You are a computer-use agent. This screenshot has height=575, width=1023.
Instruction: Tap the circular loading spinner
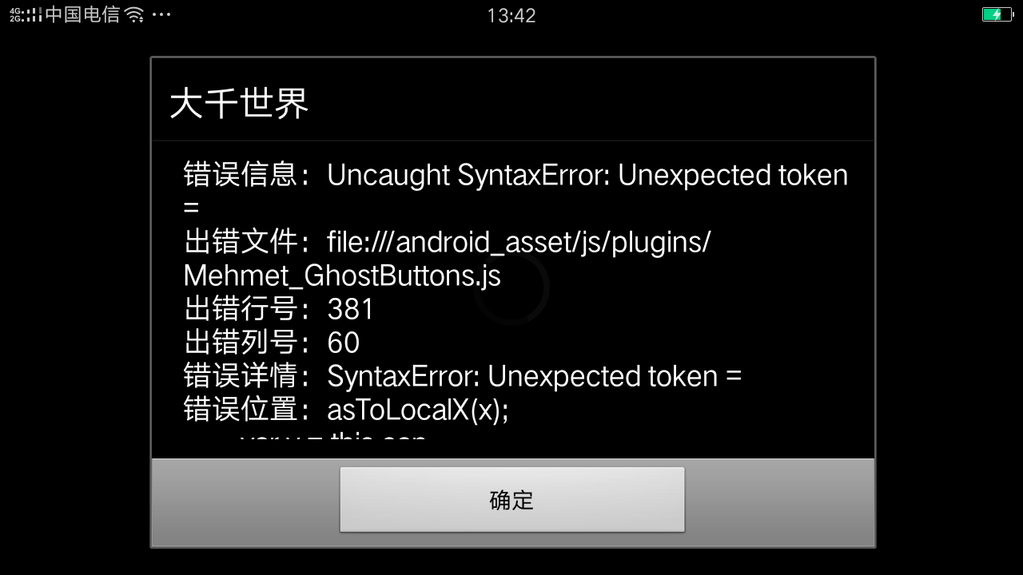point(511,287)
